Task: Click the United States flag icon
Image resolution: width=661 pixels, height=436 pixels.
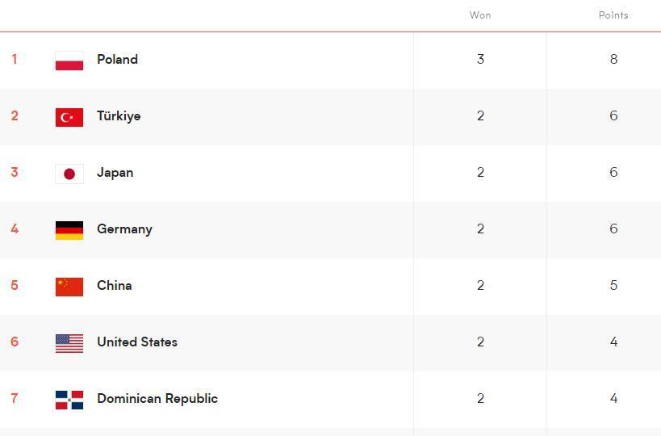Action: click(x=69, y=343)
